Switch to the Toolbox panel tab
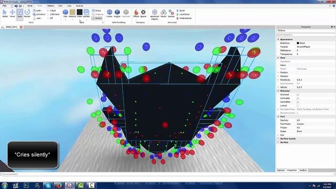This screenshot has height=189, width=336. [303, 170]
